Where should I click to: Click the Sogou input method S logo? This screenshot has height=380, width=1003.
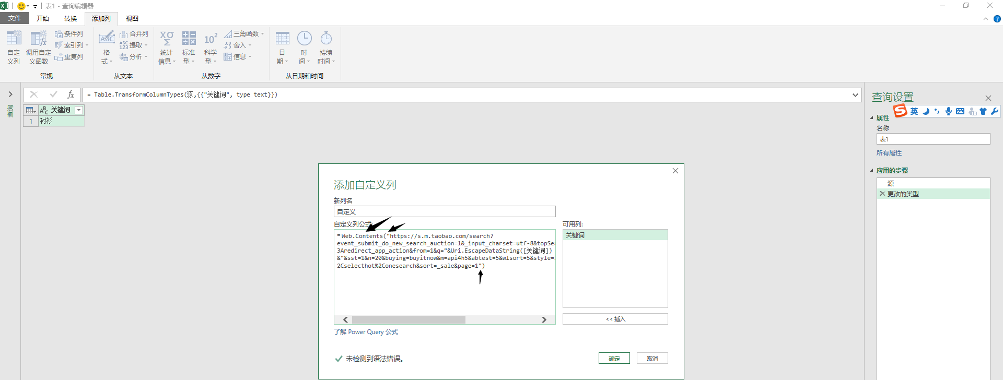click(x=900, y=111)
